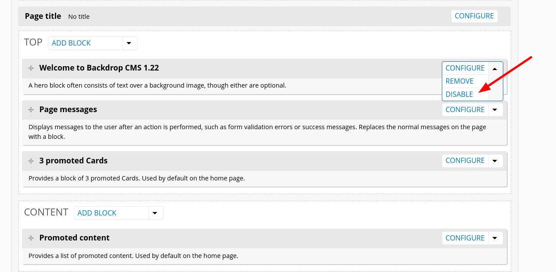This screenshot has width=556, height=272.
Task: Click drag handle icon for Page messages
Action: [31, 110]
